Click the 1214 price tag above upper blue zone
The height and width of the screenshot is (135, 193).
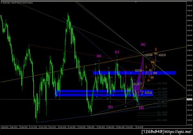pos(138,71)
